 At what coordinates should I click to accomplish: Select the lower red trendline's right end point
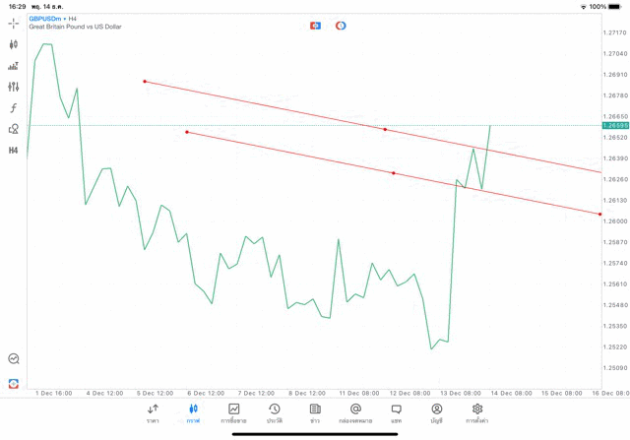coord(599,213)
